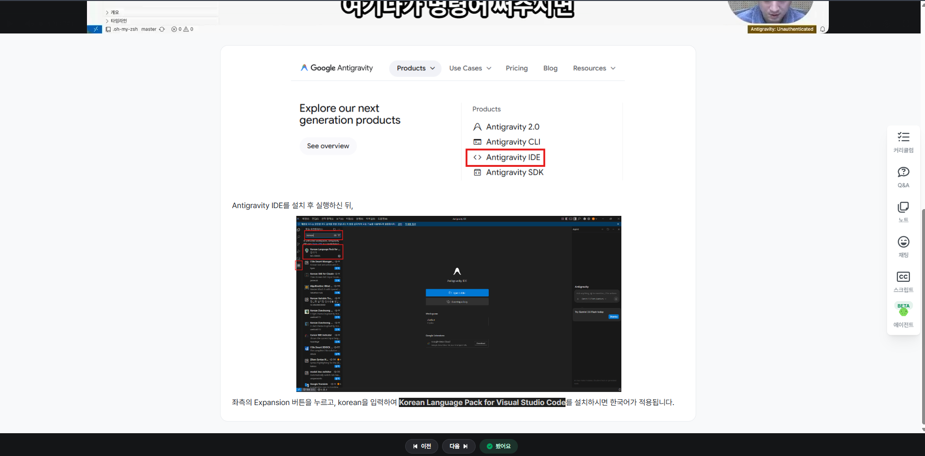
Task: Click the filter icon in the extensions search box
Action: [339, 235]
